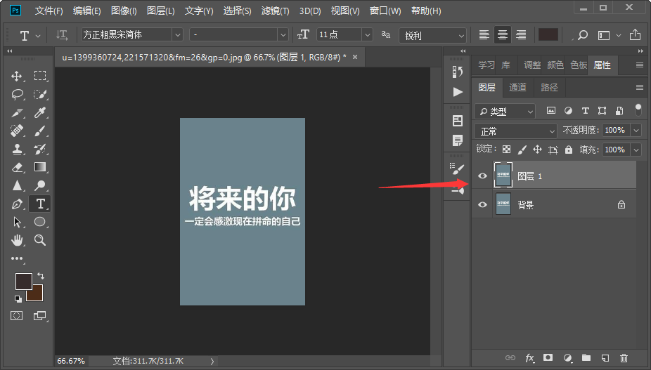Select the Move tool
The height and width of the screenshot is (370, 651).
point(17,76)
